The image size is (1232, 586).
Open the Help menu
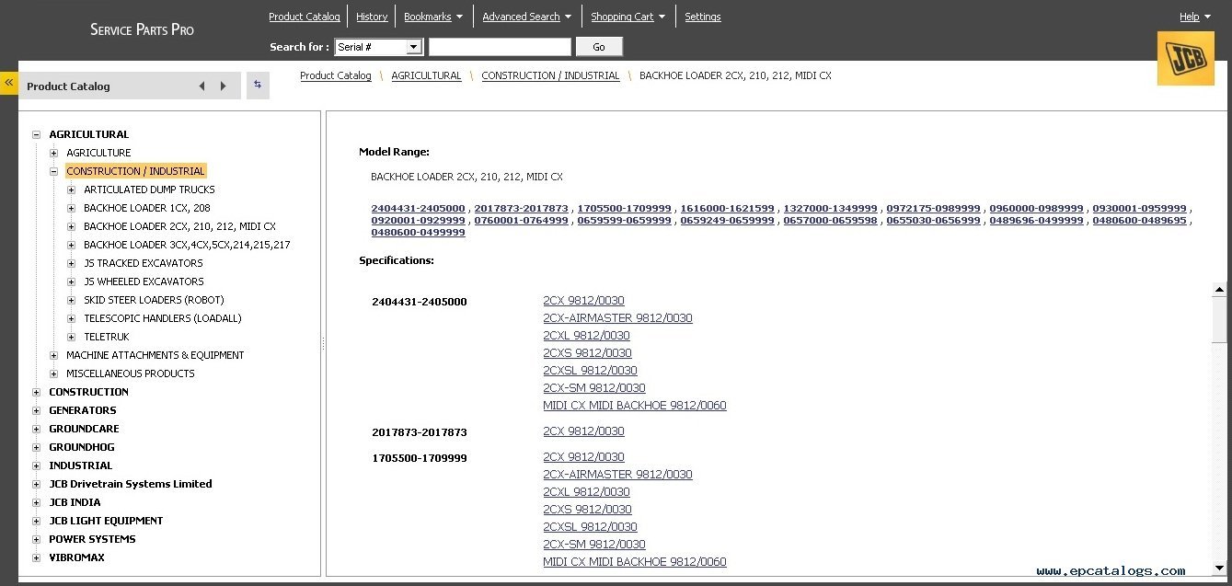[1194, 17]
